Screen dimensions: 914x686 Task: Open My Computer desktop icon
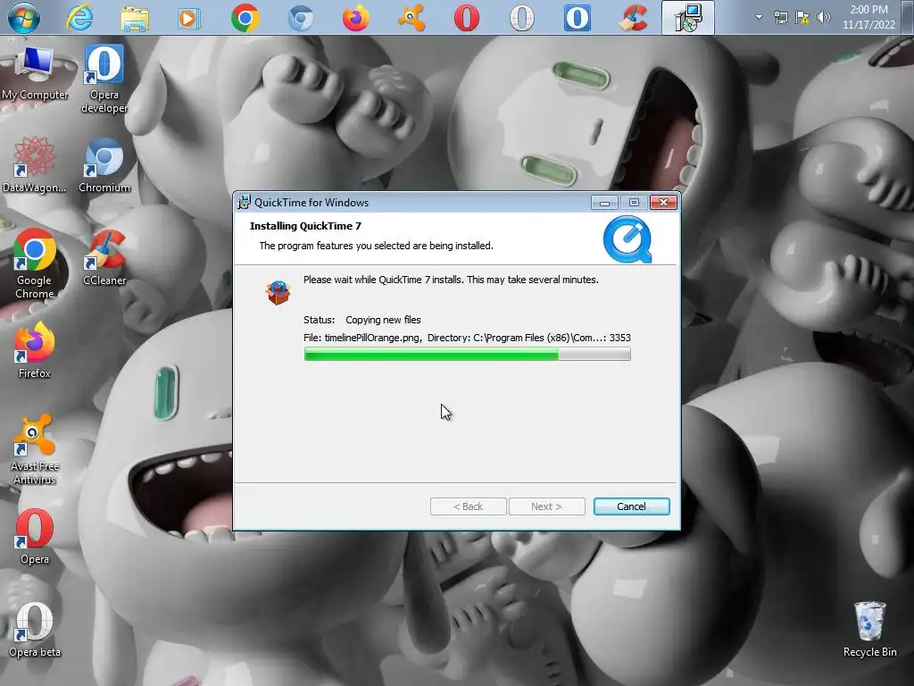point(35,75)
